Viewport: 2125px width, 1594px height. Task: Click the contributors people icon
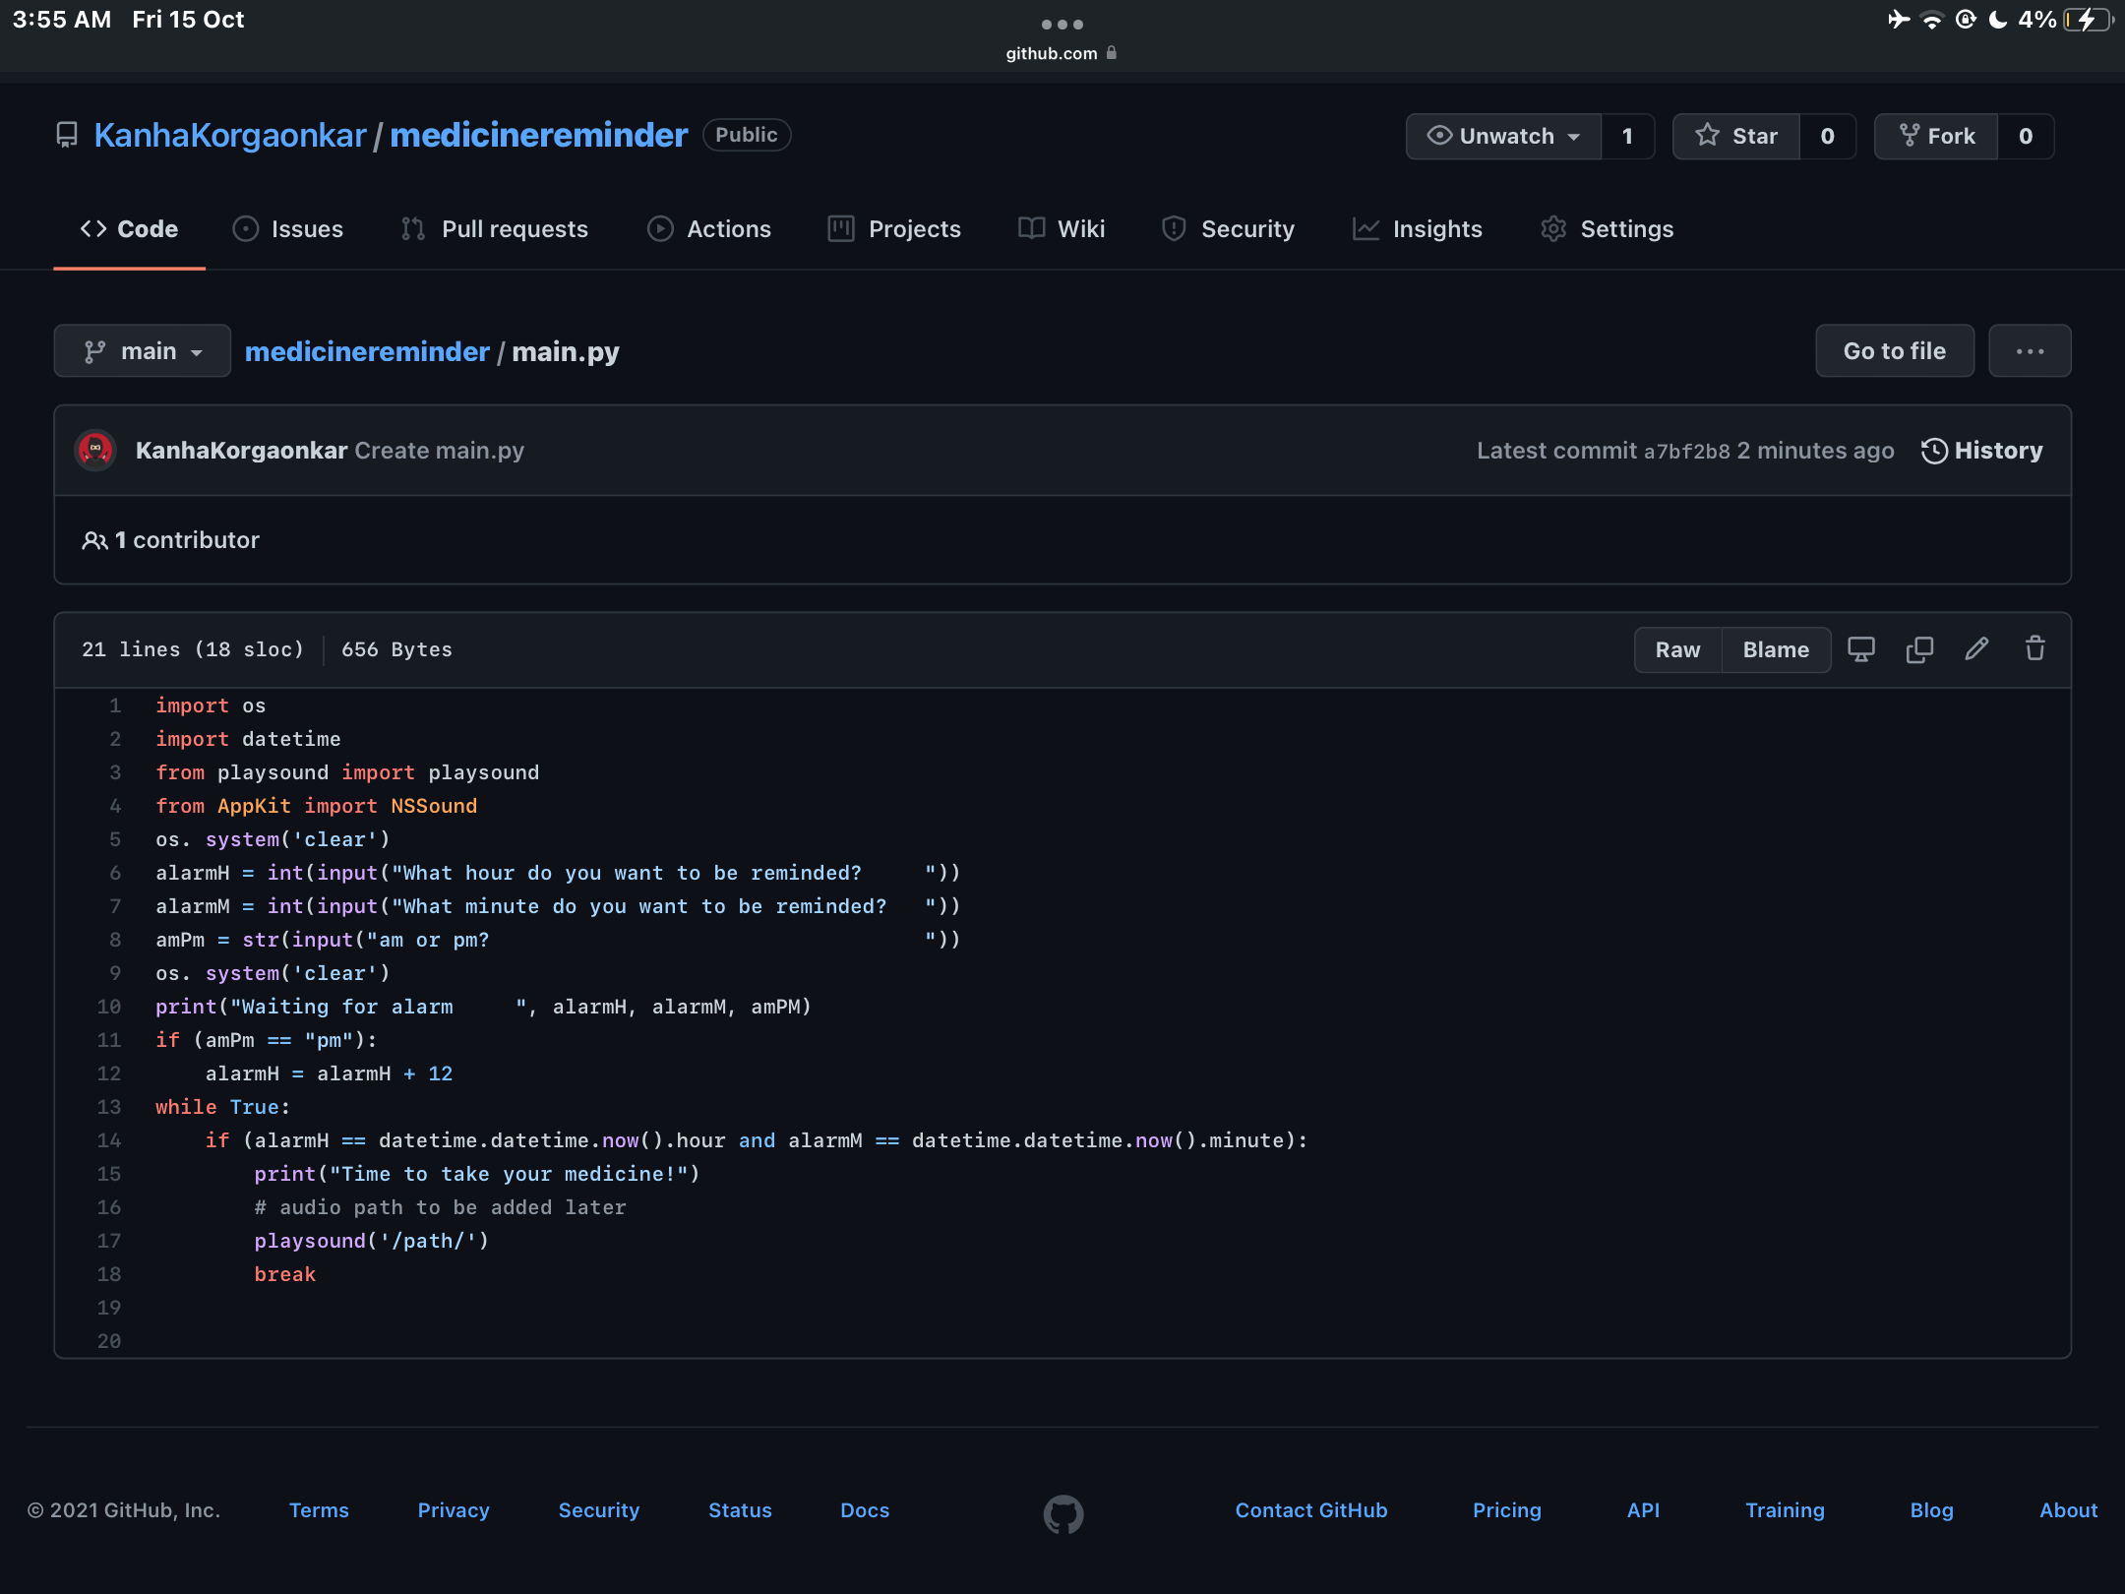click(x=94, y=540)
